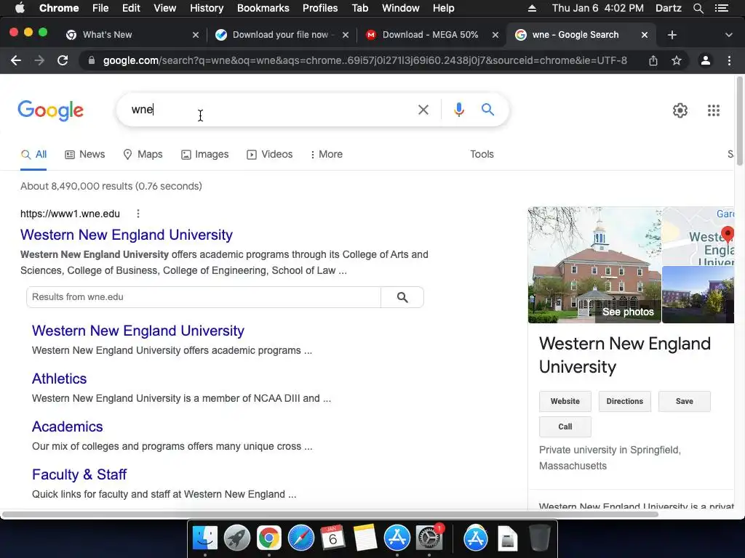Click the address bar URL
745x558 pixels.
(365, 60)
